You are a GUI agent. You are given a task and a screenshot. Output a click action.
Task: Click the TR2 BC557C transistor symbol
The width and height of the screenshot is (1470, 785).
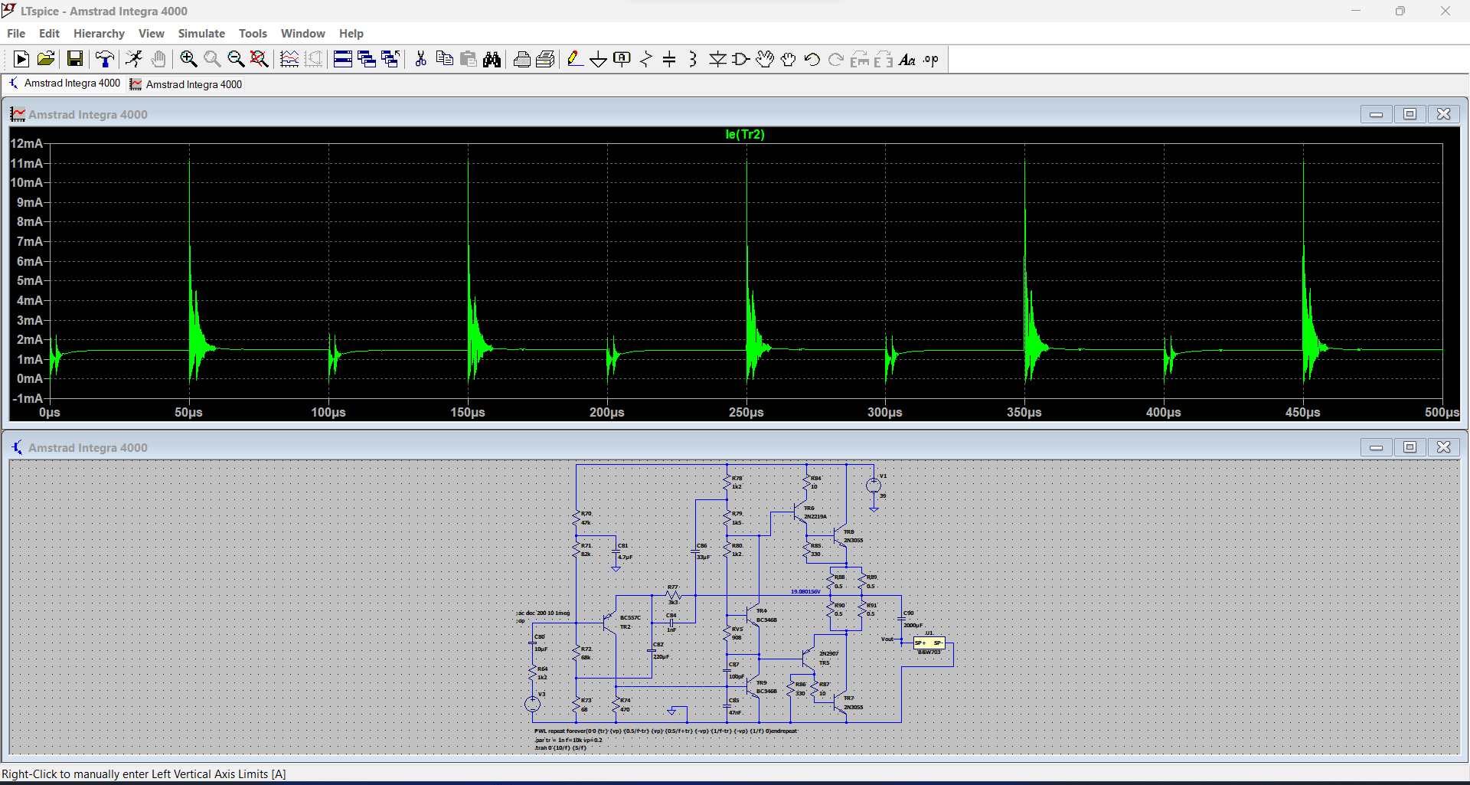[609, 623]
